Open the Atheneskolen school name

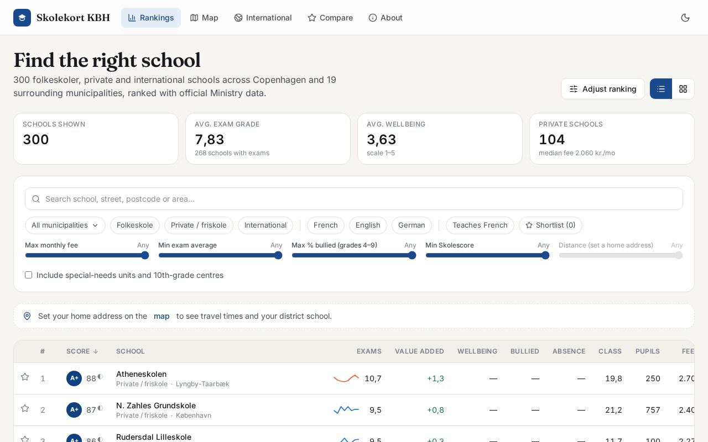click(x=141, y=374)
